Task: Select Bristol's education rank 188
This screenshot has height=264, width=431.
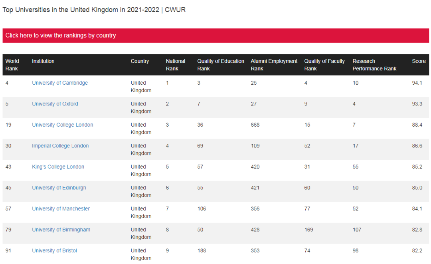Action: coord(202,250)
